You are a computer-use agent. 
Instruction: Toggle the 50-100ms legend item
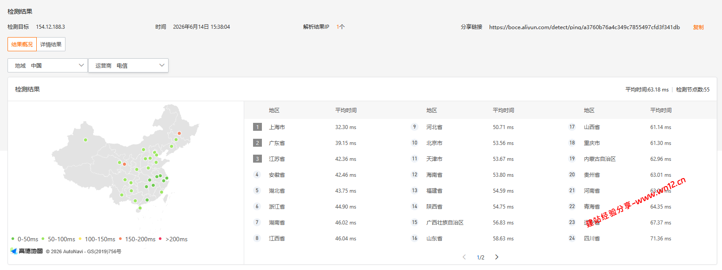coord(58,239)
